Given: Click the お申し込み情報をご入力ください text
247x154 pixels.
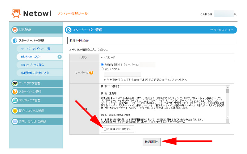Looking at the screenshot, I should pyautogui.click(x=89, y=50).
